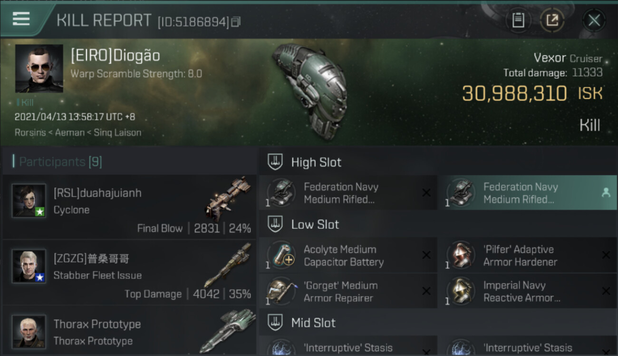The height and width of the screenshot is (356, 618).
Task: Click the highlighted Federation Navy Medium Rifled module
Action: (x=528, y=193)
